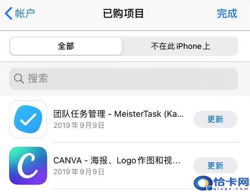Tap the magnifying glass search icon
250x192 pixels.
(x=19, y=78)
